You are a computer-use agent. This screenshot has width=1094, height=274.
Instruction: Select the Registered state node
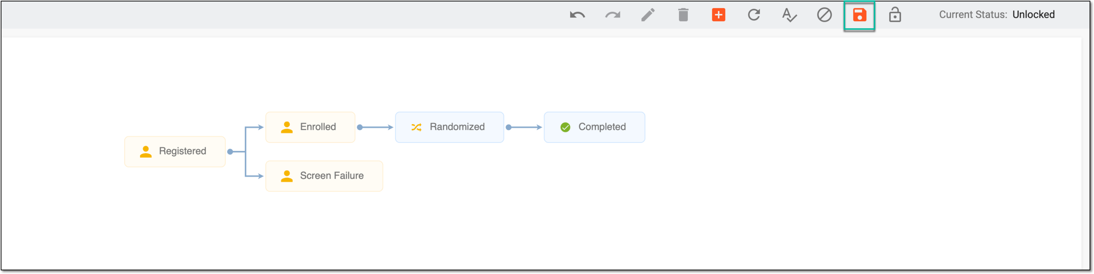[x=175, y=152]
